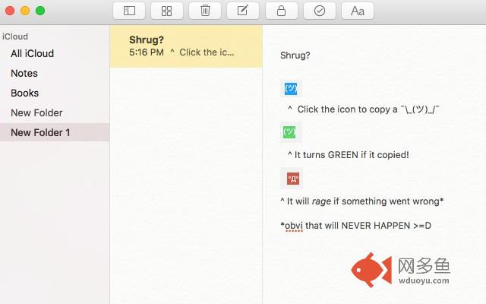The width and height of the screenshot is (486, 304).
Task: Select the New Folder entry
Action: tap(36, 112)
